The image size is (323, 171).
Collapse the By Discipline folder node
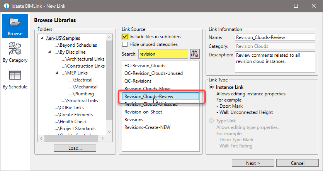point(49,52)
